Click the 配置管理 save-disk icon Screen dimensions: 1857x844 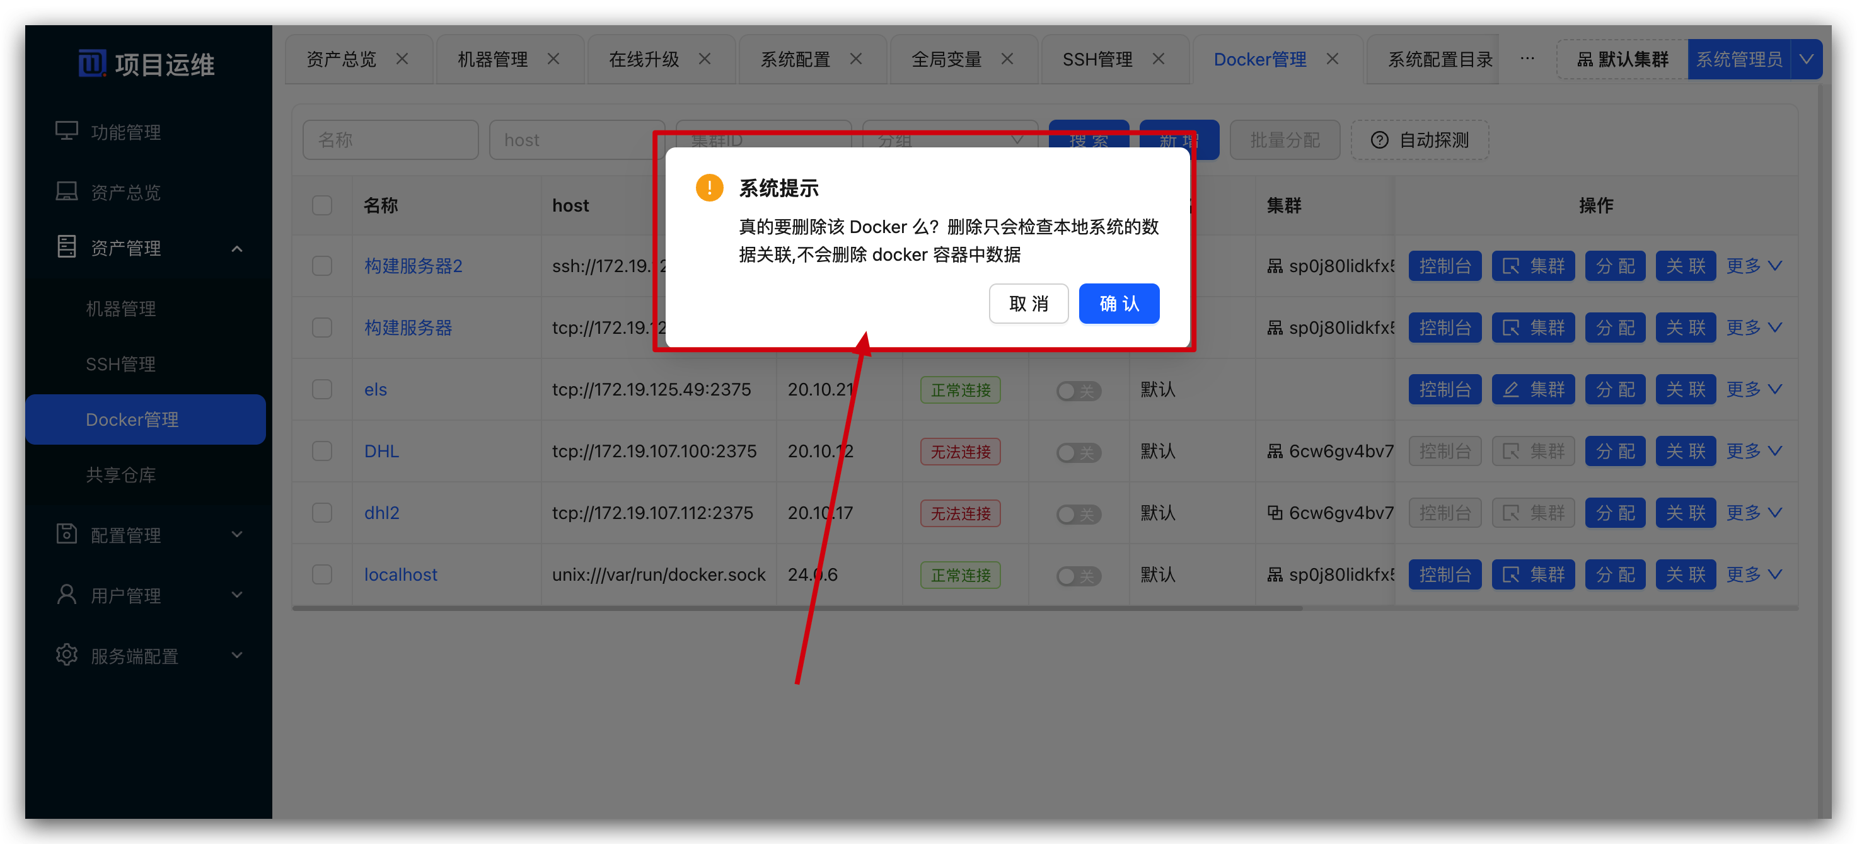pos(67,533)
